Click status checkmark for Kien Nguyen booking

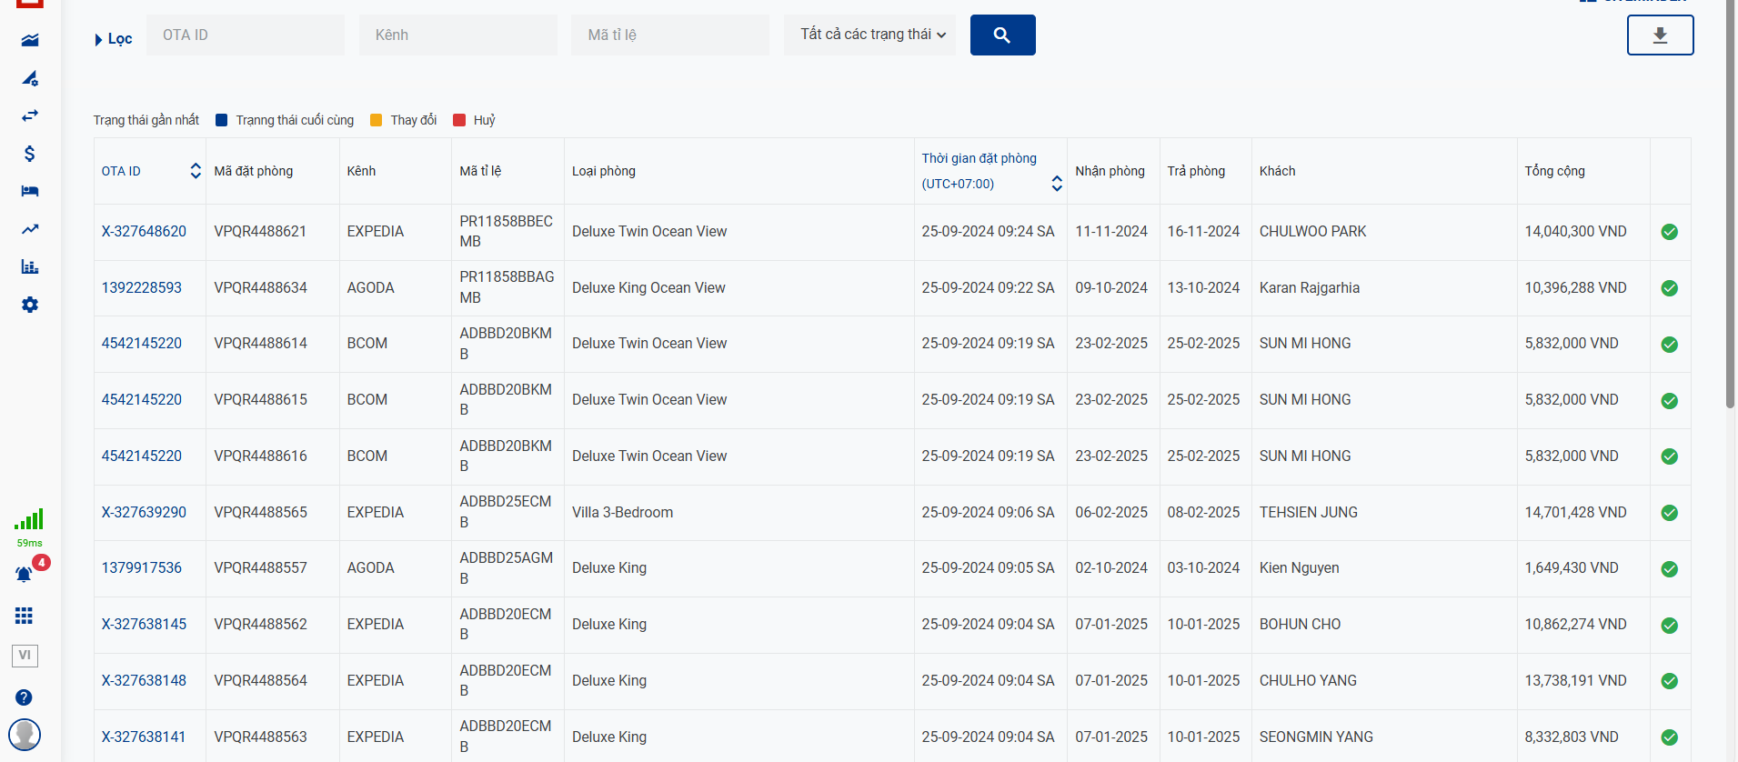point(1669,569)
